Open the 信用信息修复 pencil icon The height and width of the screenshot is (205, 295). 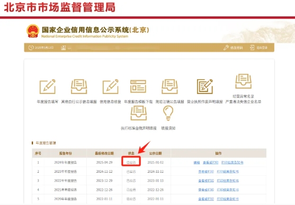tap(111, 87)
